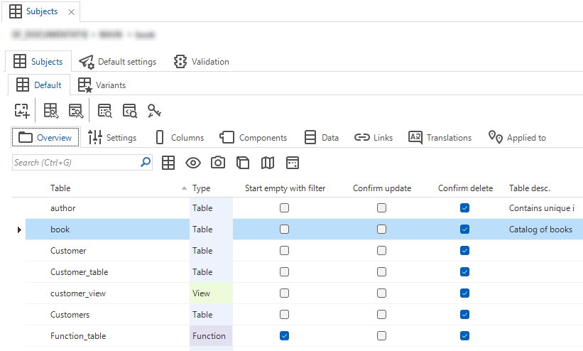
Task: Enable Start empty with filter for book
Action: 285,229
